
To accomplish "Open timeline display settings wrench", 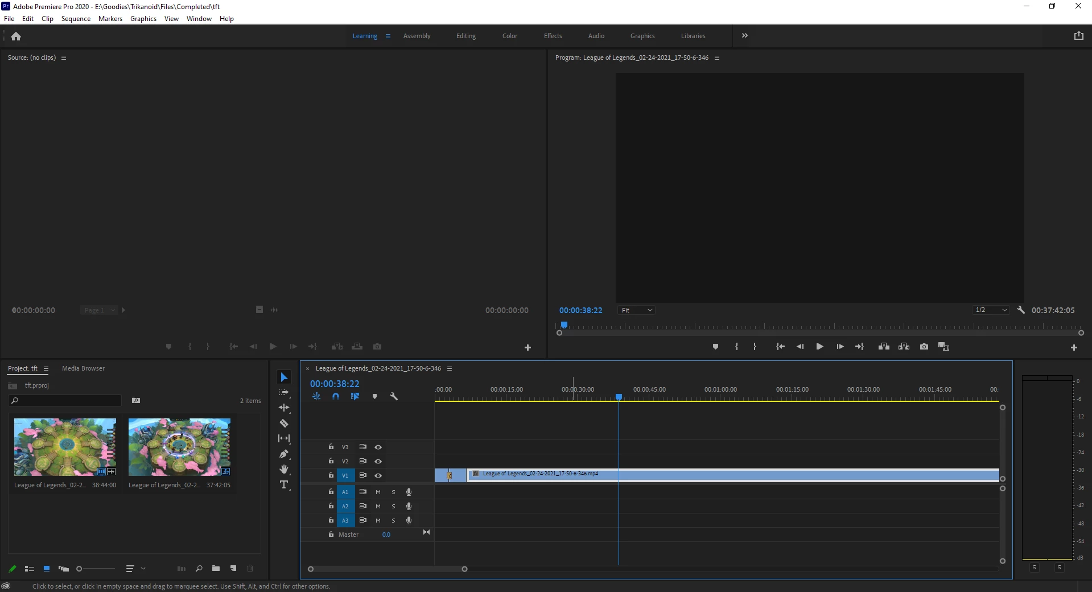I will (394, 396).
